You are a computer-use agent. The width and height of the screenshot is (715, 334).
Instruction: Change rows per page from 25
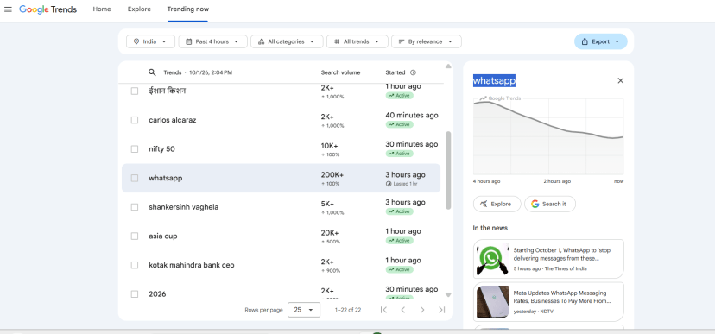coord(304,310)
